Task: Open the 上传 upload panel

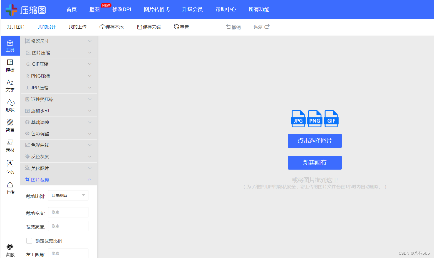Action: tap(10, 188)
